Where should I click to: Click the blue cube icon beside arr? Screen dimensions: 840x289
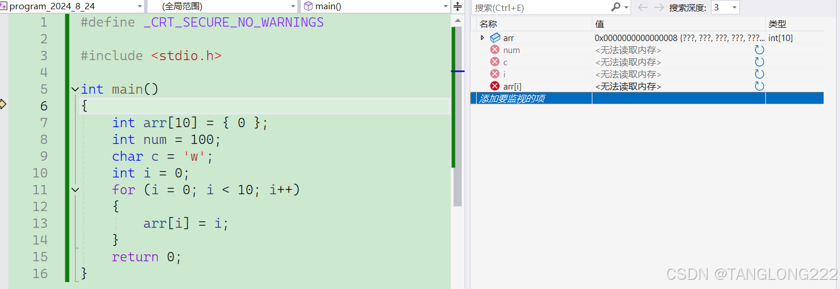click(495, 38)
